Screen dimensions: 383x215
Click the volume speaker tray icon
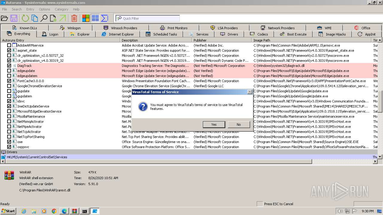click(x=340, y=211)
